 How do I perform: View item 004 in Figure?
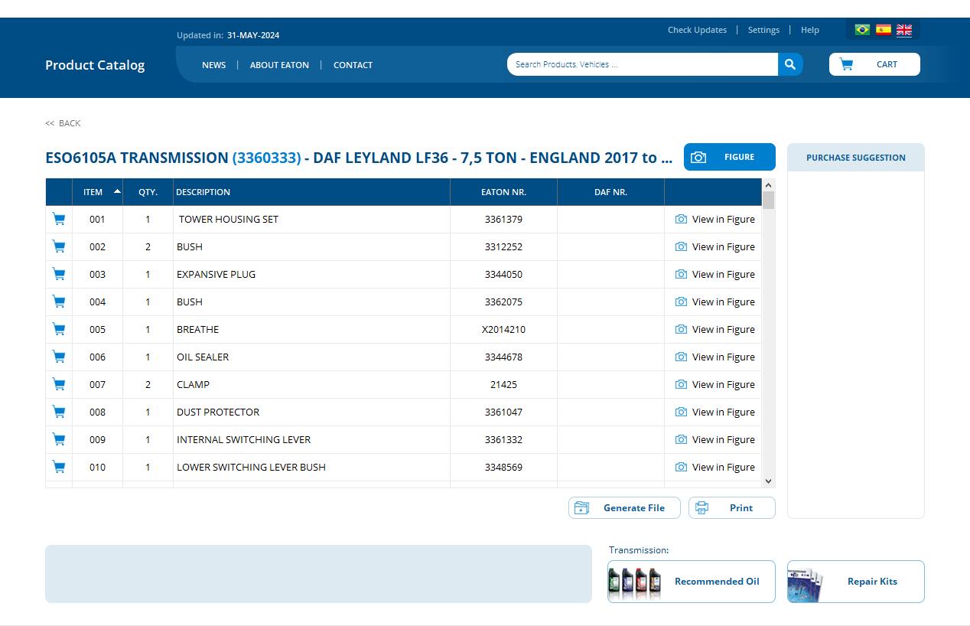click(x=715, y=302)
